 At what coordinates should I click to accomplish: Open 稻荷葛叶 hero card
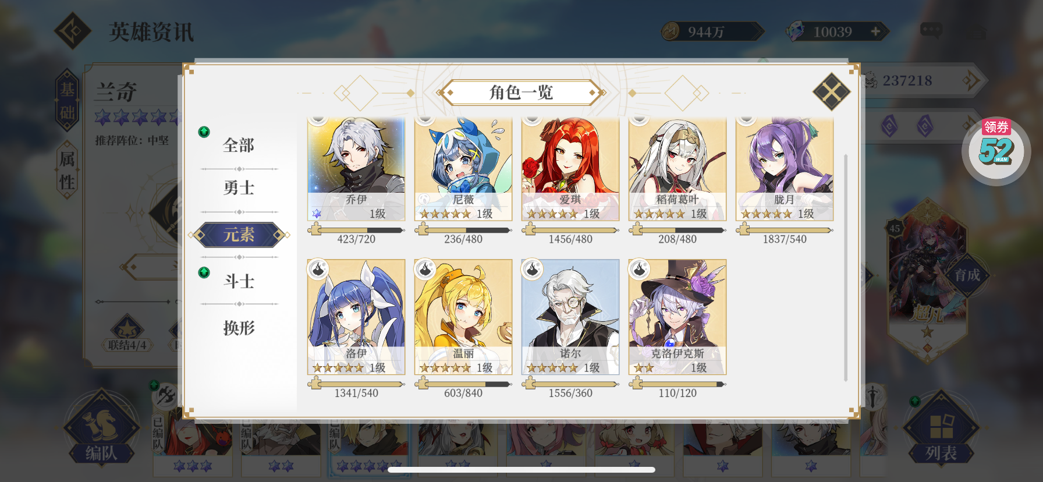pyautogui.click(x=677, y=168)
